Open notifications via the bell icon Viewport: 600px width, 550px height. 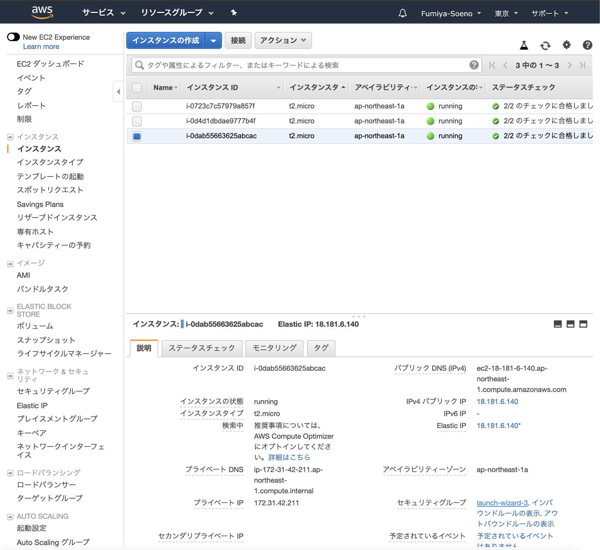tap(402, 13)
